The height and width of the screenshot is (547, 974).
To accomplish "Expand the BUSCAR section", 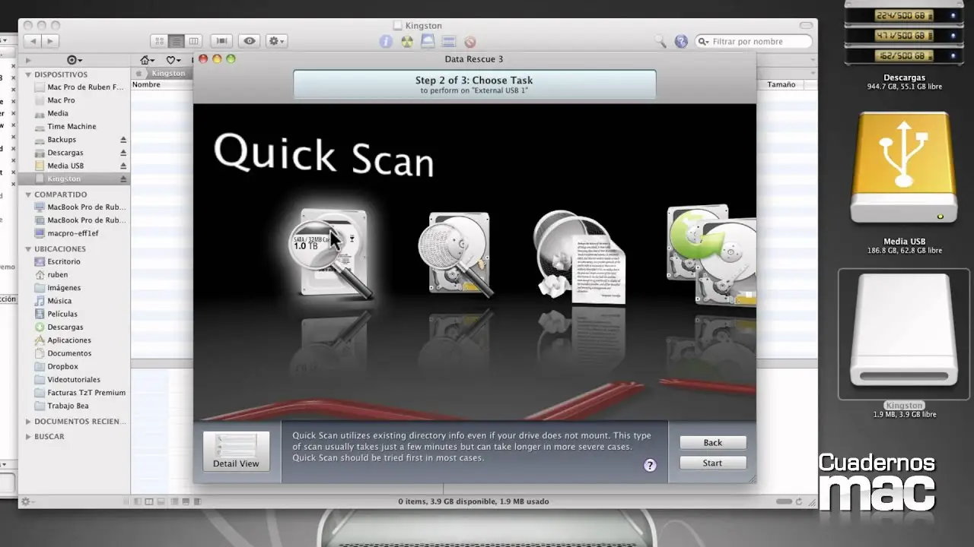I will coord(27,436).
